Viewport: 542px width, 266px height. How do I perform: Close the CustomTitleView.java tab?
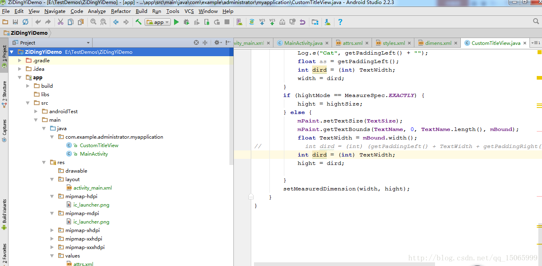(525, 43)
